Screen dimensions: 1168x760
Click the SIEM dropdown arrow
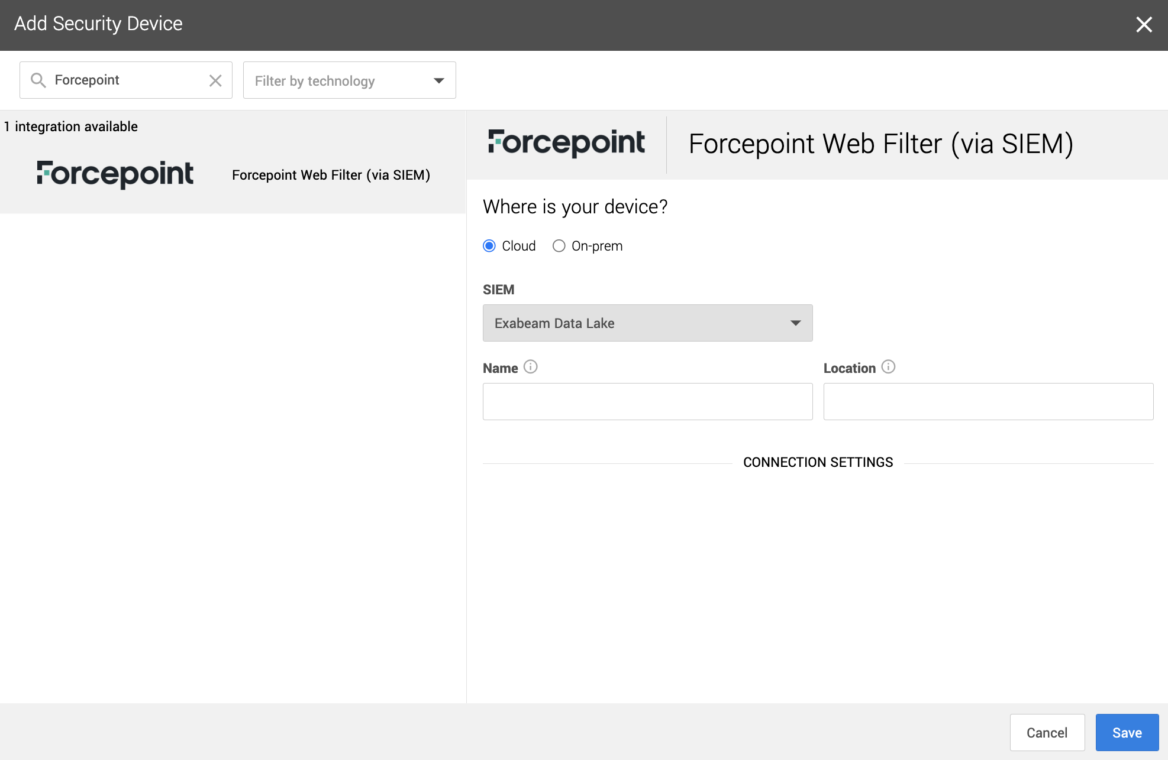point(795,323)
